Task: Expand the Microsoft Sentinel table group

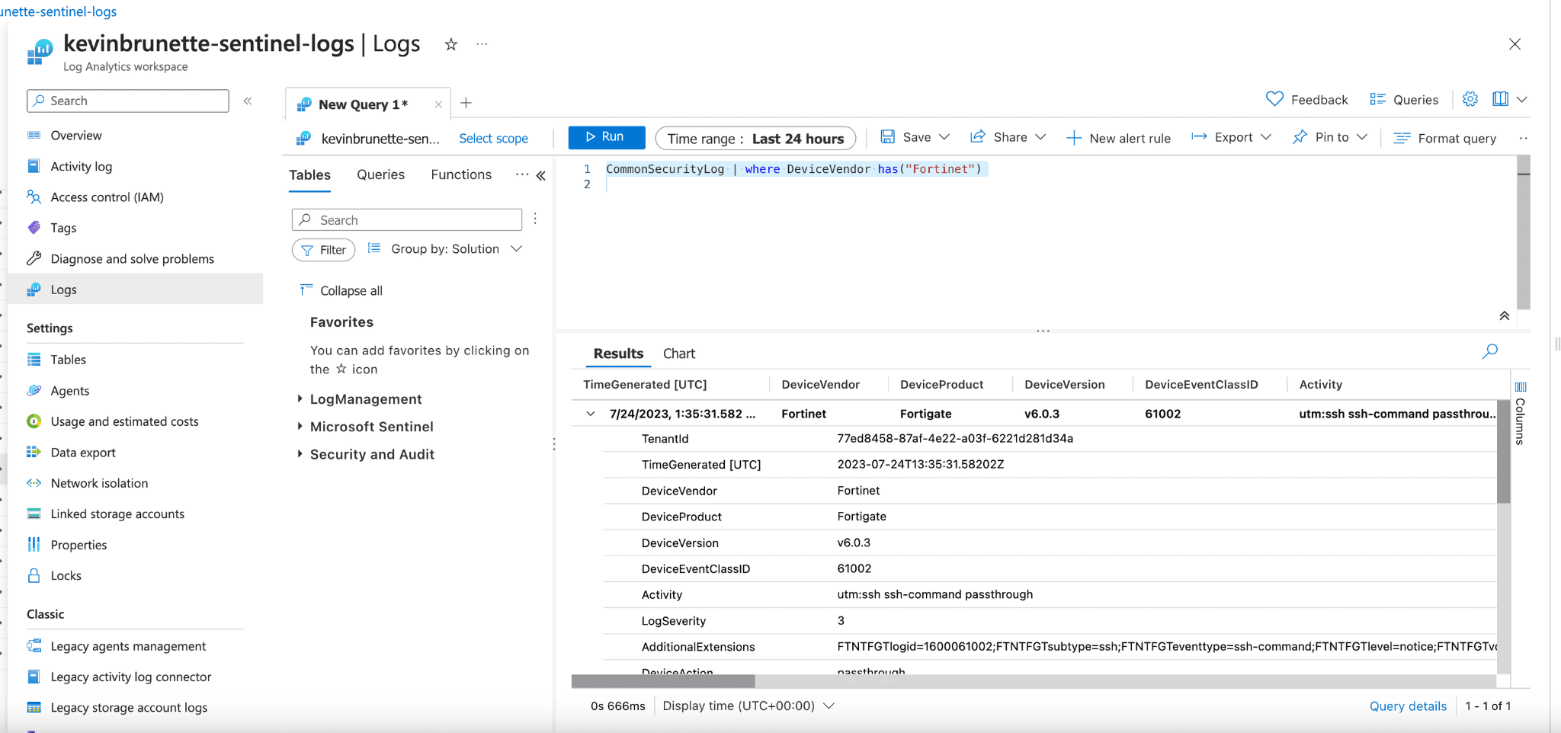Action: pyautogui.click(x=300, y=427)
